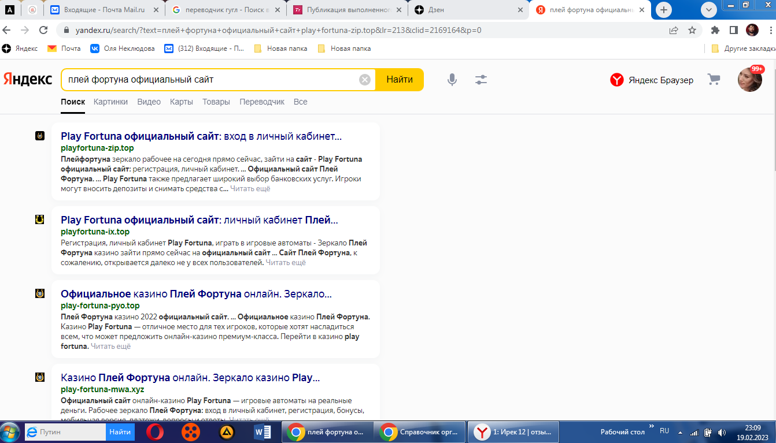Open the new tab plus button
Screen dimensions: 776x443
(664, 10)
